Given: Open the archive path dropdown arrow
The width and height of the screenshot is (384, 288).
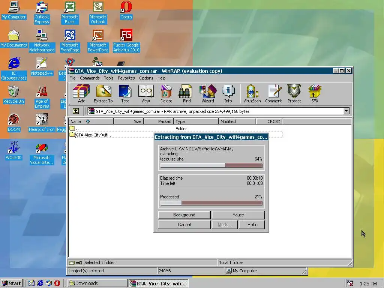Looking at the screenshot, I should pyautogui.click(x=346, y=111).
